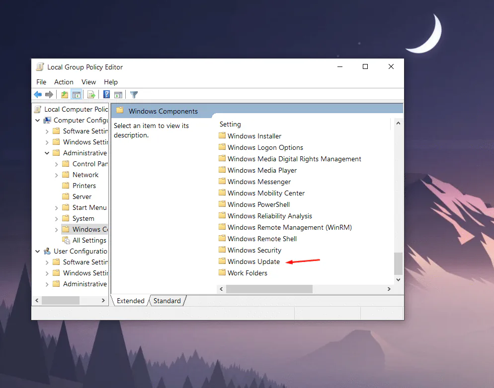The image size is (494, 388).
Task: Go up one level with folder icon
Action: point(65,94)
